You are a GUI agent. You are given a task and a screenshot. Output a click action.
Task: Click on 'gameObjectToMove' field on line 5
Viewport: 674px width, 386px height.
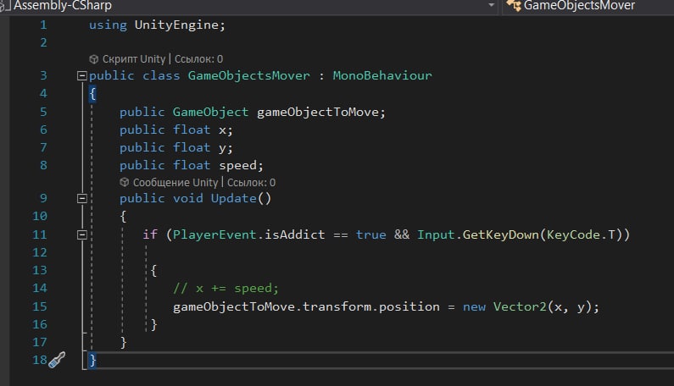pyautogui.click(x=318, y=112)
